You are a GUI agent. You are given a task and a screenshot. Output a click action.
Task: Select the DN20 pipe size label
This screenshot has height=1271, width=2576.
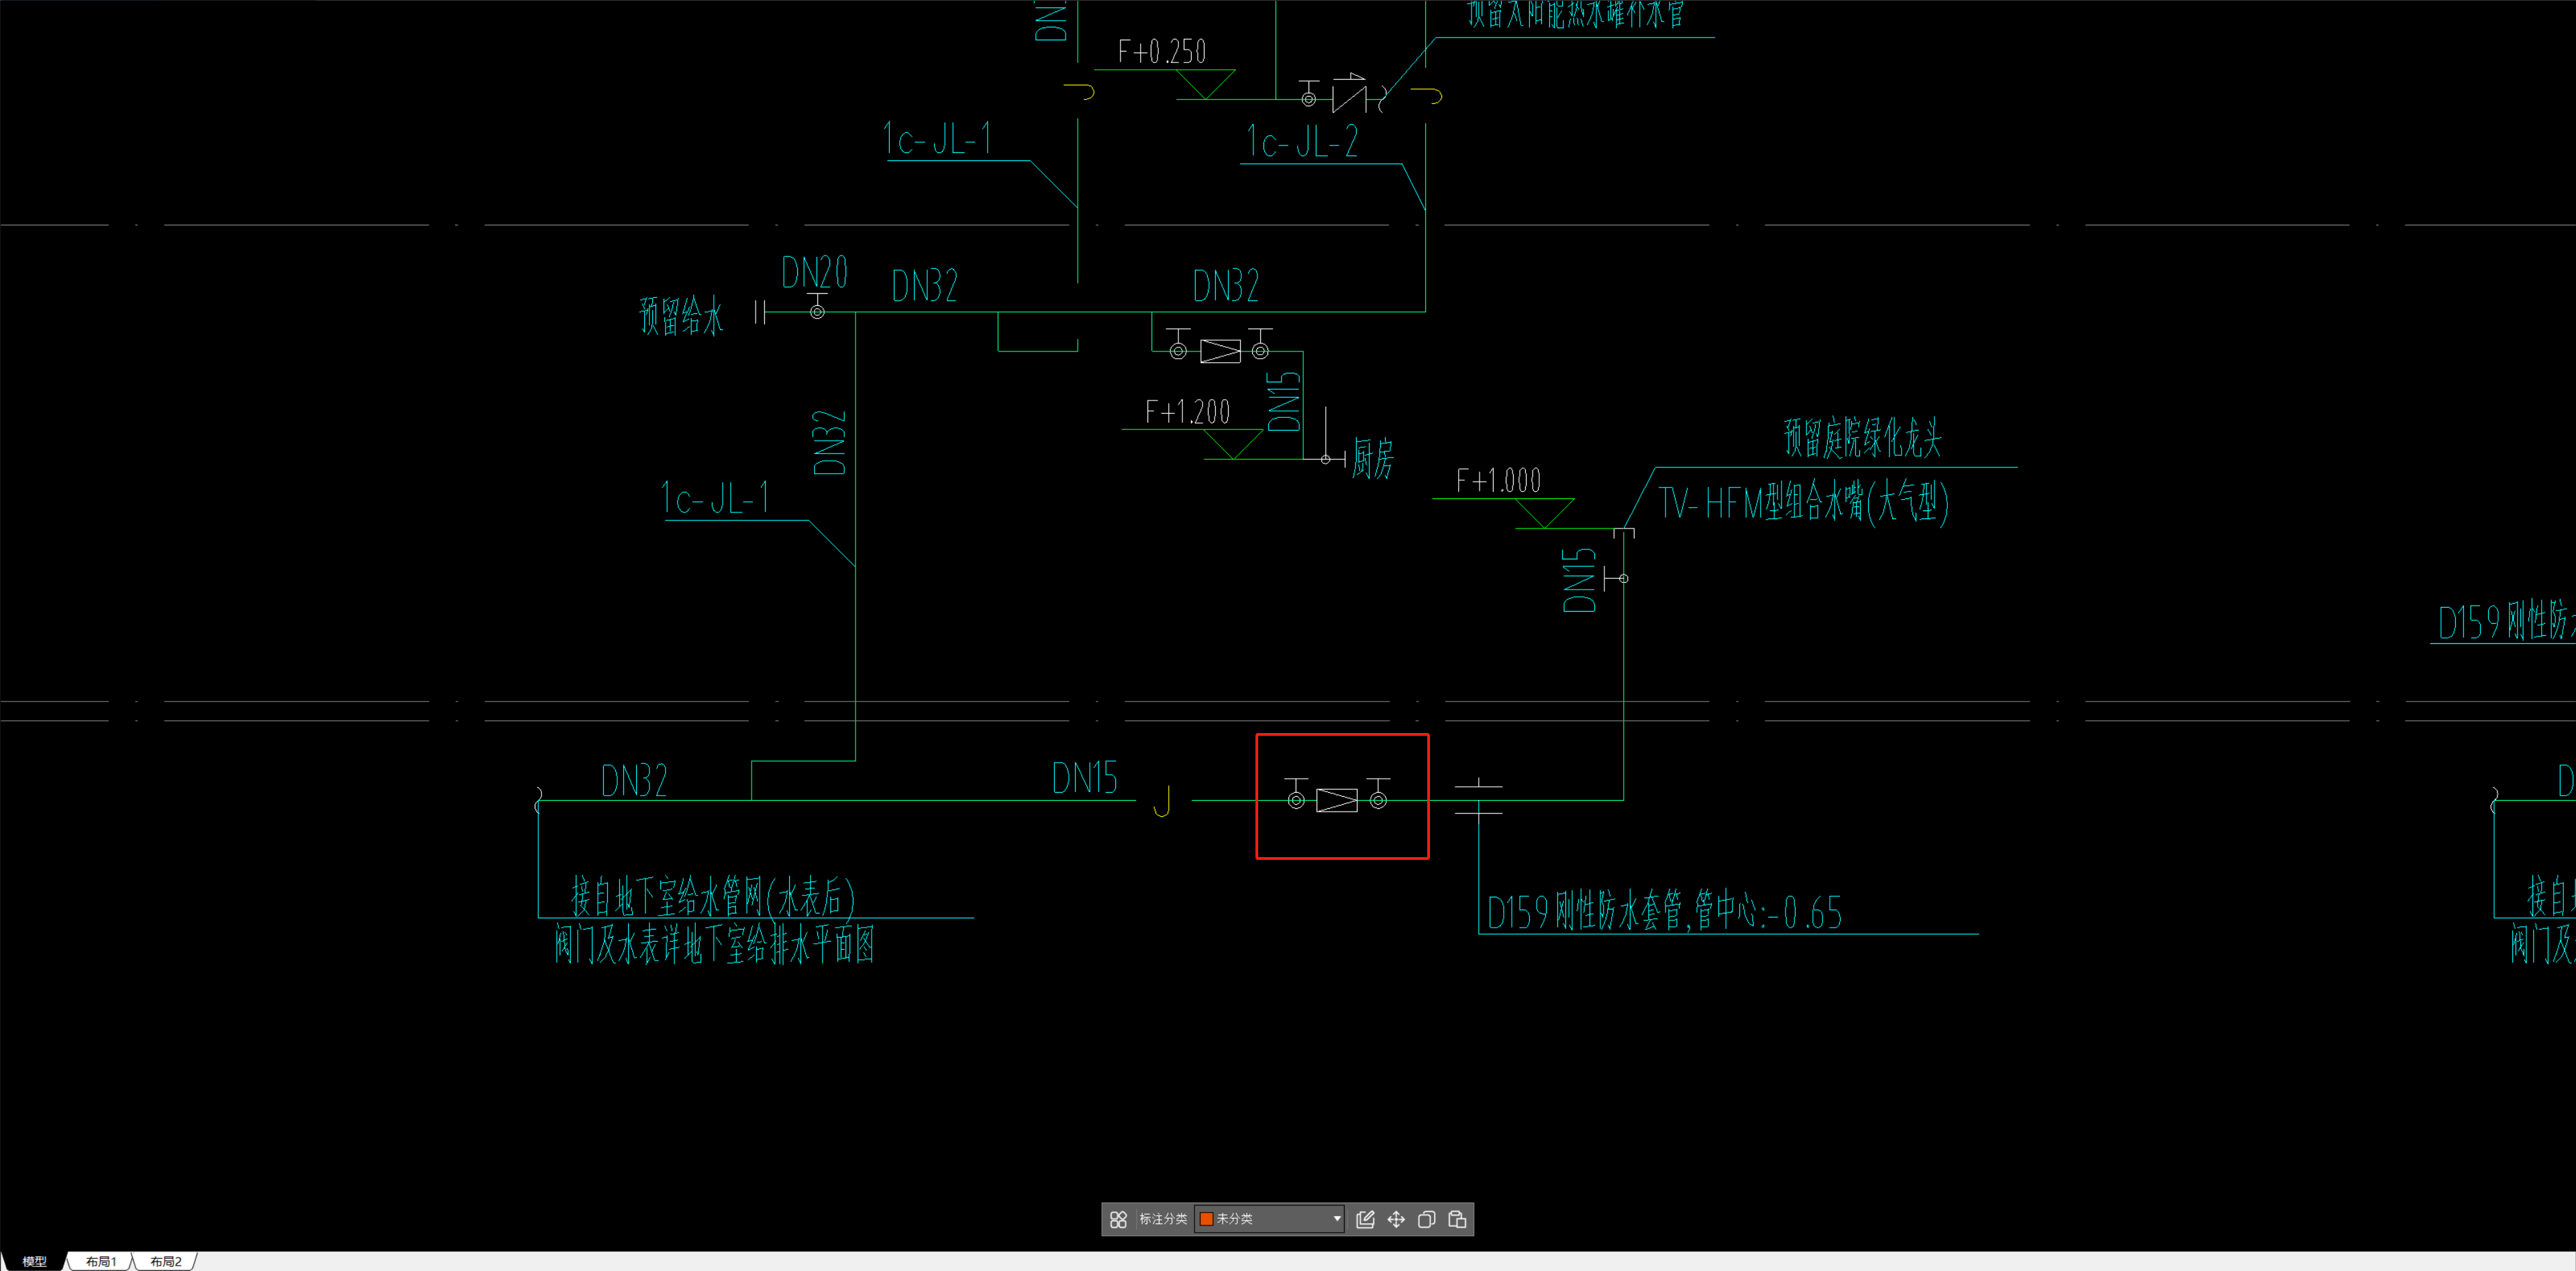[x=814, y=272]
